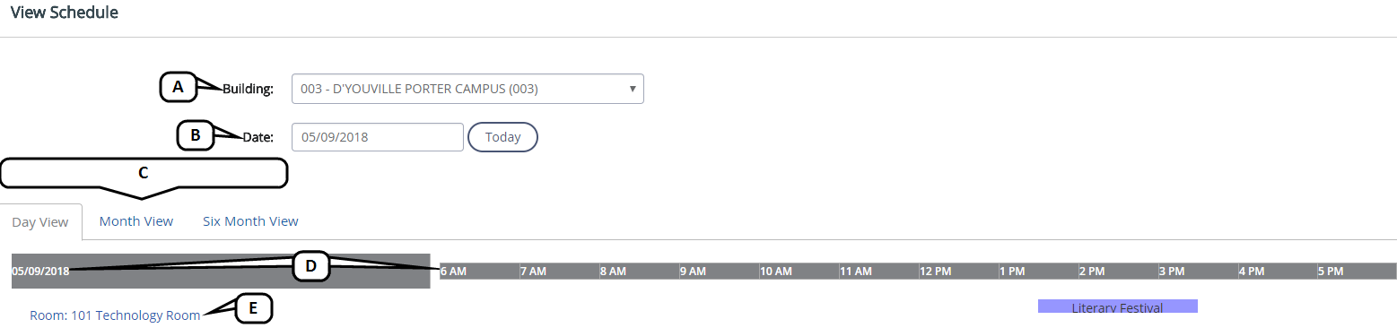Click the Date input field
Image resolution: width=1397 pixels, height=328 pixels.
(x=378, y=137)
